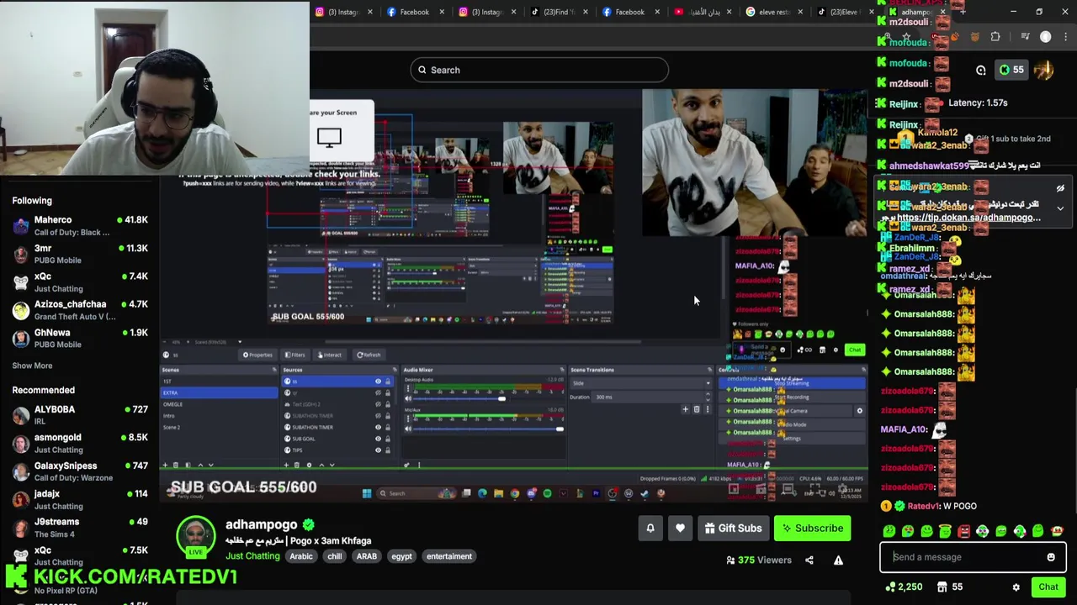Click the 2,250 channel points icon
Viewport: 1077px width, 605px height.
pos(891,587)
